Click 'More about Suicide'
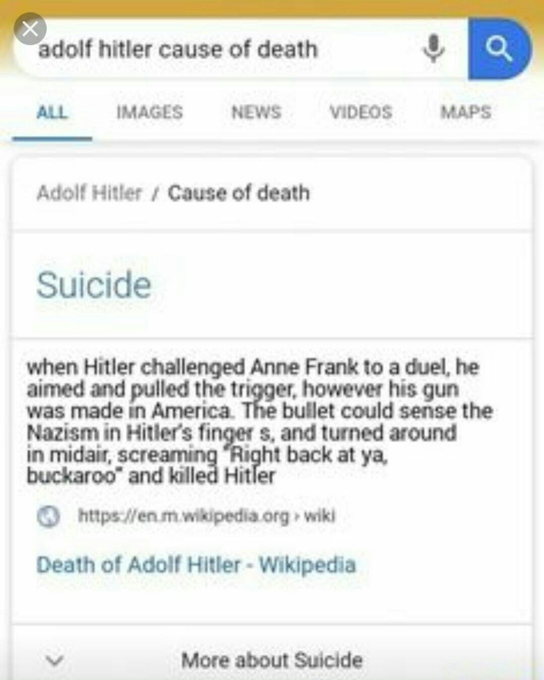544x680 pixels. pyautogui.click(x=272, y=660)
